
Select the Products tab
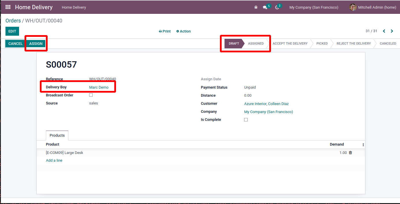(57, 136)
